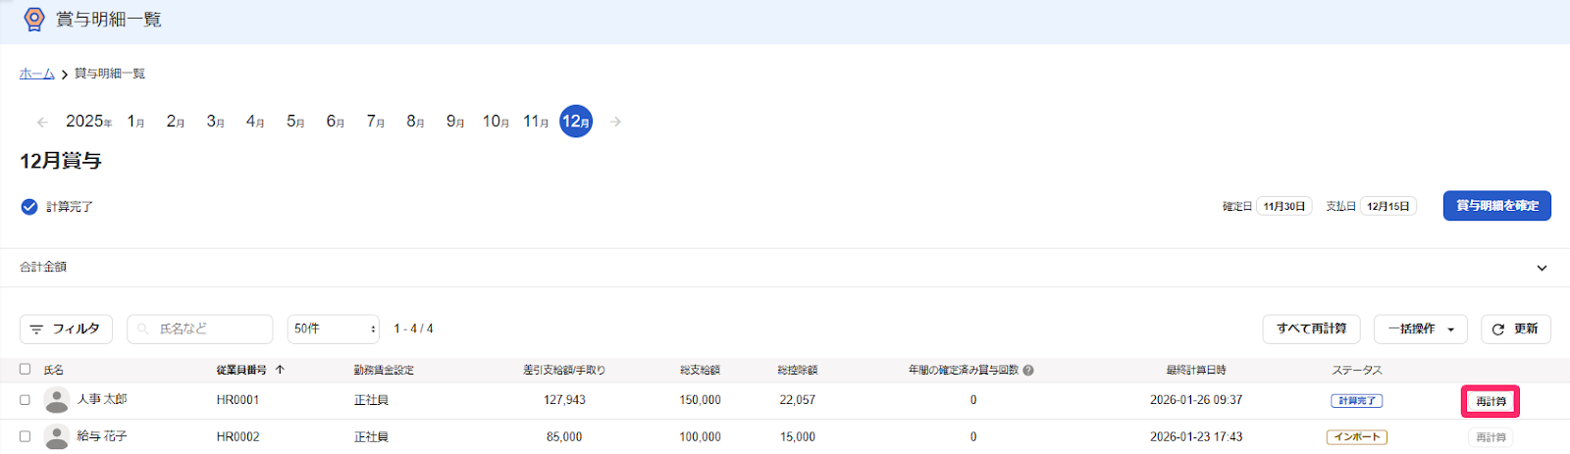This screenshot has height=454, width=1570.
Task: Open the 50件 page size dropdown
Action: coord(334,328)
